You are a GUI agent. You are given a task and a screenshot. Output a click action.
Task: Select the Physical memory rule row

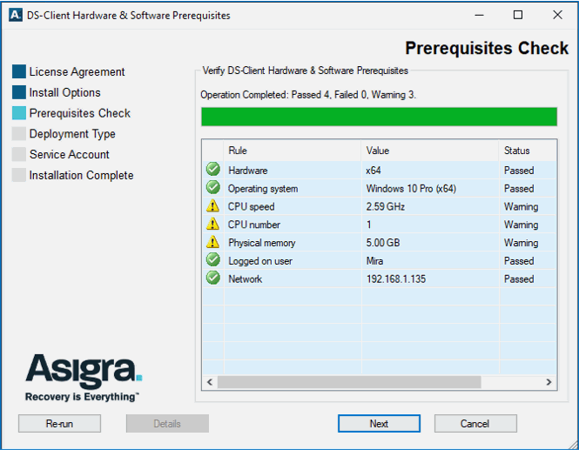click(379, 243)
